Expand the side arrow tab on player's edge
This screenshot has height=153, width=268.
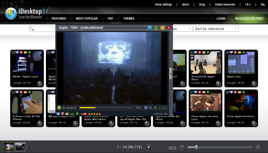click(171, 73)
